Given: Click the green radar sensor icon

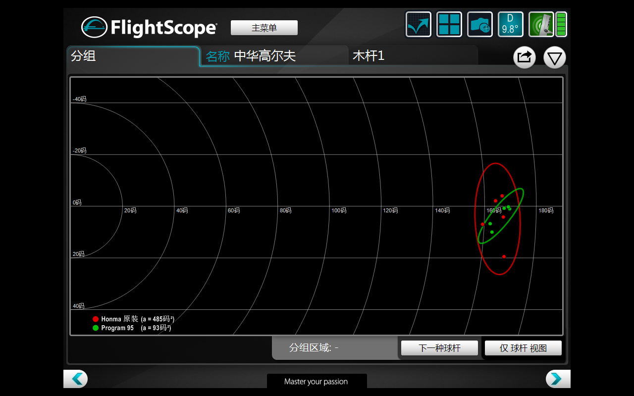Looking at the screenshot, I should point(541,24).
